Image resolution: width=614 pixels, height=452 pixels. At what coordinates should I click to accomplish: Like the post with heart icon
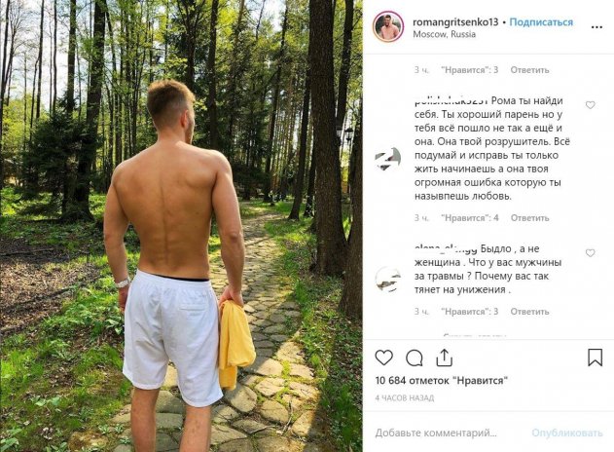coord(384,358)
